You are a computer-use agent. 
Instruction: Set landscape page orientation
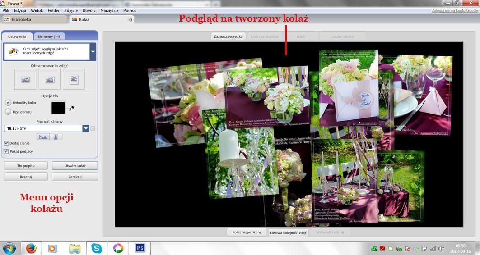click(x=43, y=137)
